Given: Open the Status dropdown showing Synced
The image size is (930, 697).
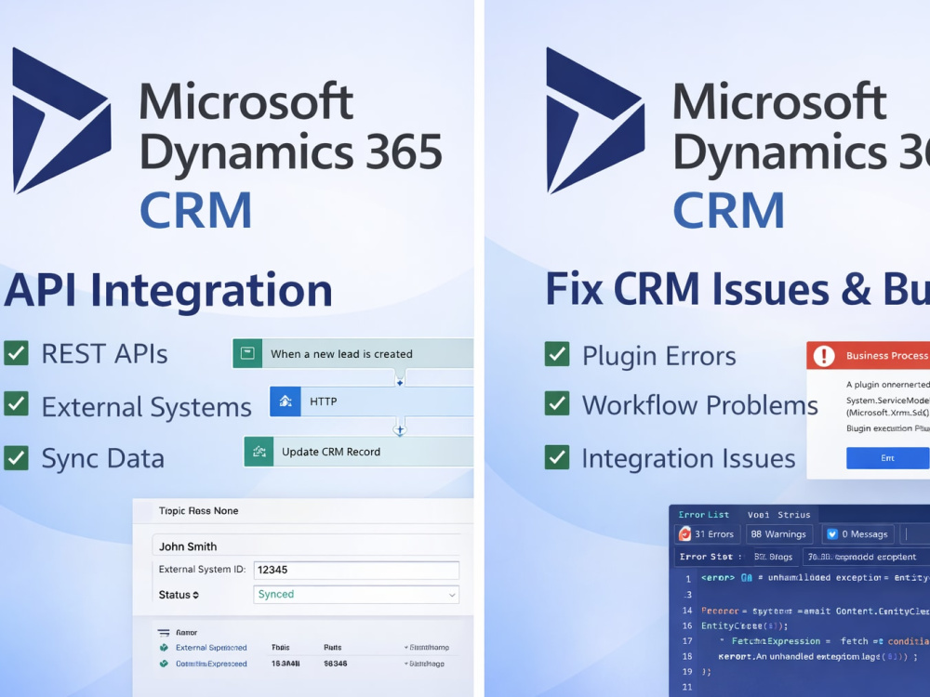Looking at the screenshot, I should (356, 595).
